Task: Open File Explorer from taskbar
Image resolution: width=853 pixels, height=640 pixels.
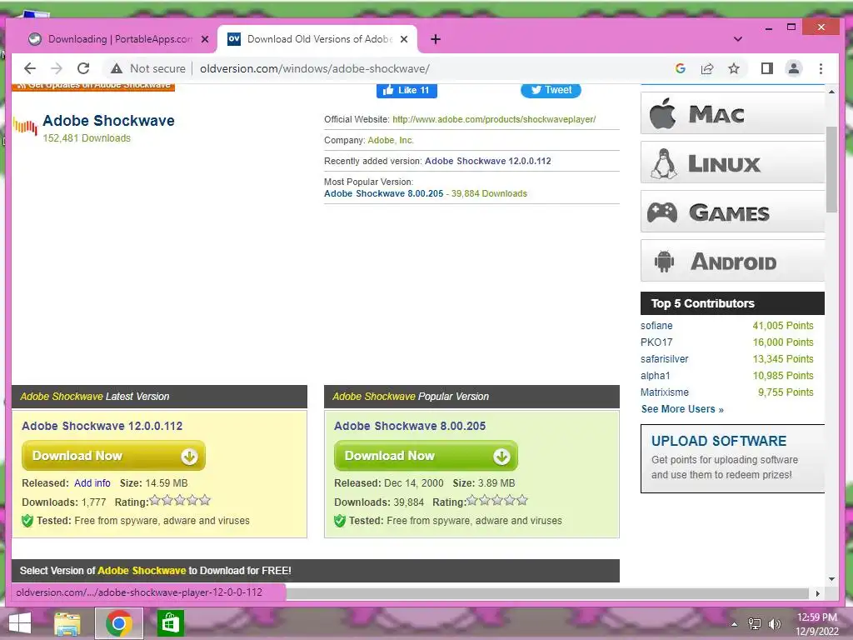Action: pos(67,623)
